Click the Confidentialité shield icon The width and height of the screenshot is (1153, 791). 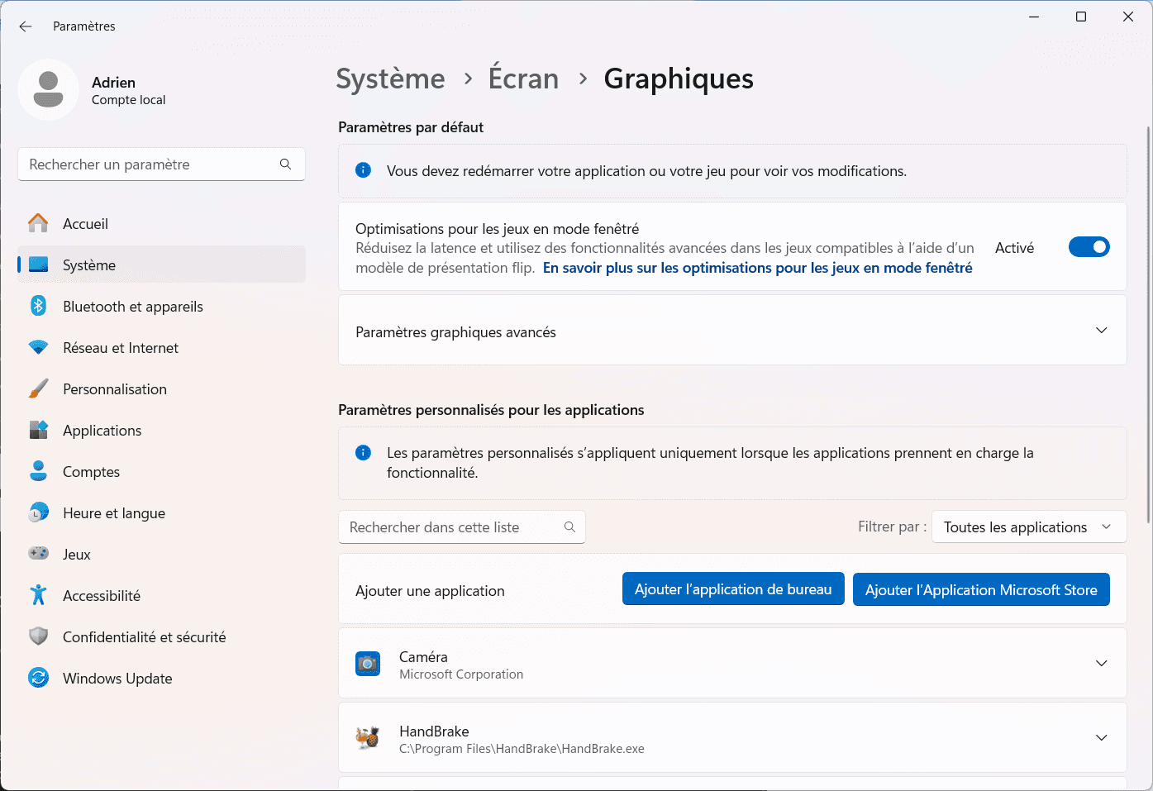click(x=38, y=636)
